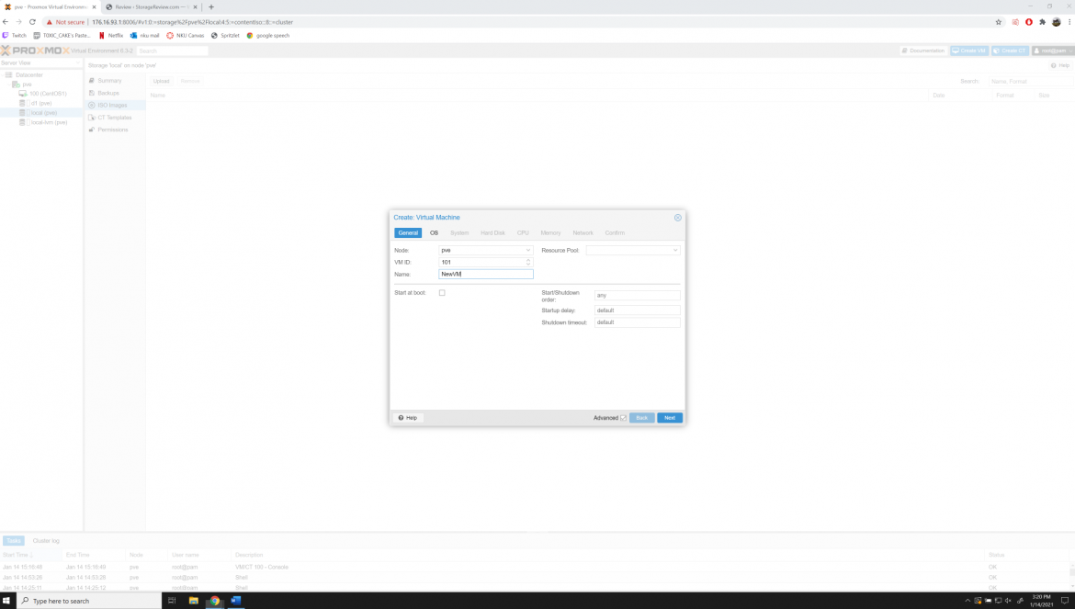
Task: Click the Opera extension icon
Action: [x=1028, y=22]
